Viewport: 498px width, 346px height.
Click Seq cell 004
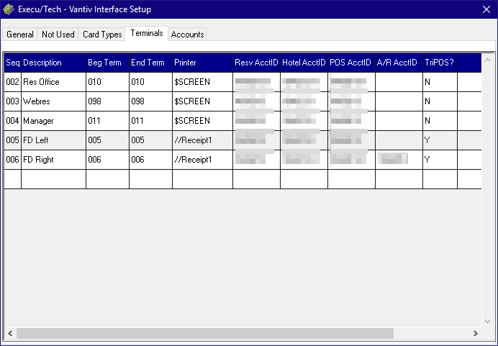[13, 121]
